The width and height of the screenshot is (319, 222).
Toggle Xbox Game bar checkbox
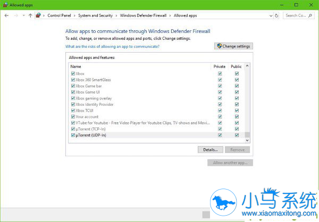pos(73,86)
